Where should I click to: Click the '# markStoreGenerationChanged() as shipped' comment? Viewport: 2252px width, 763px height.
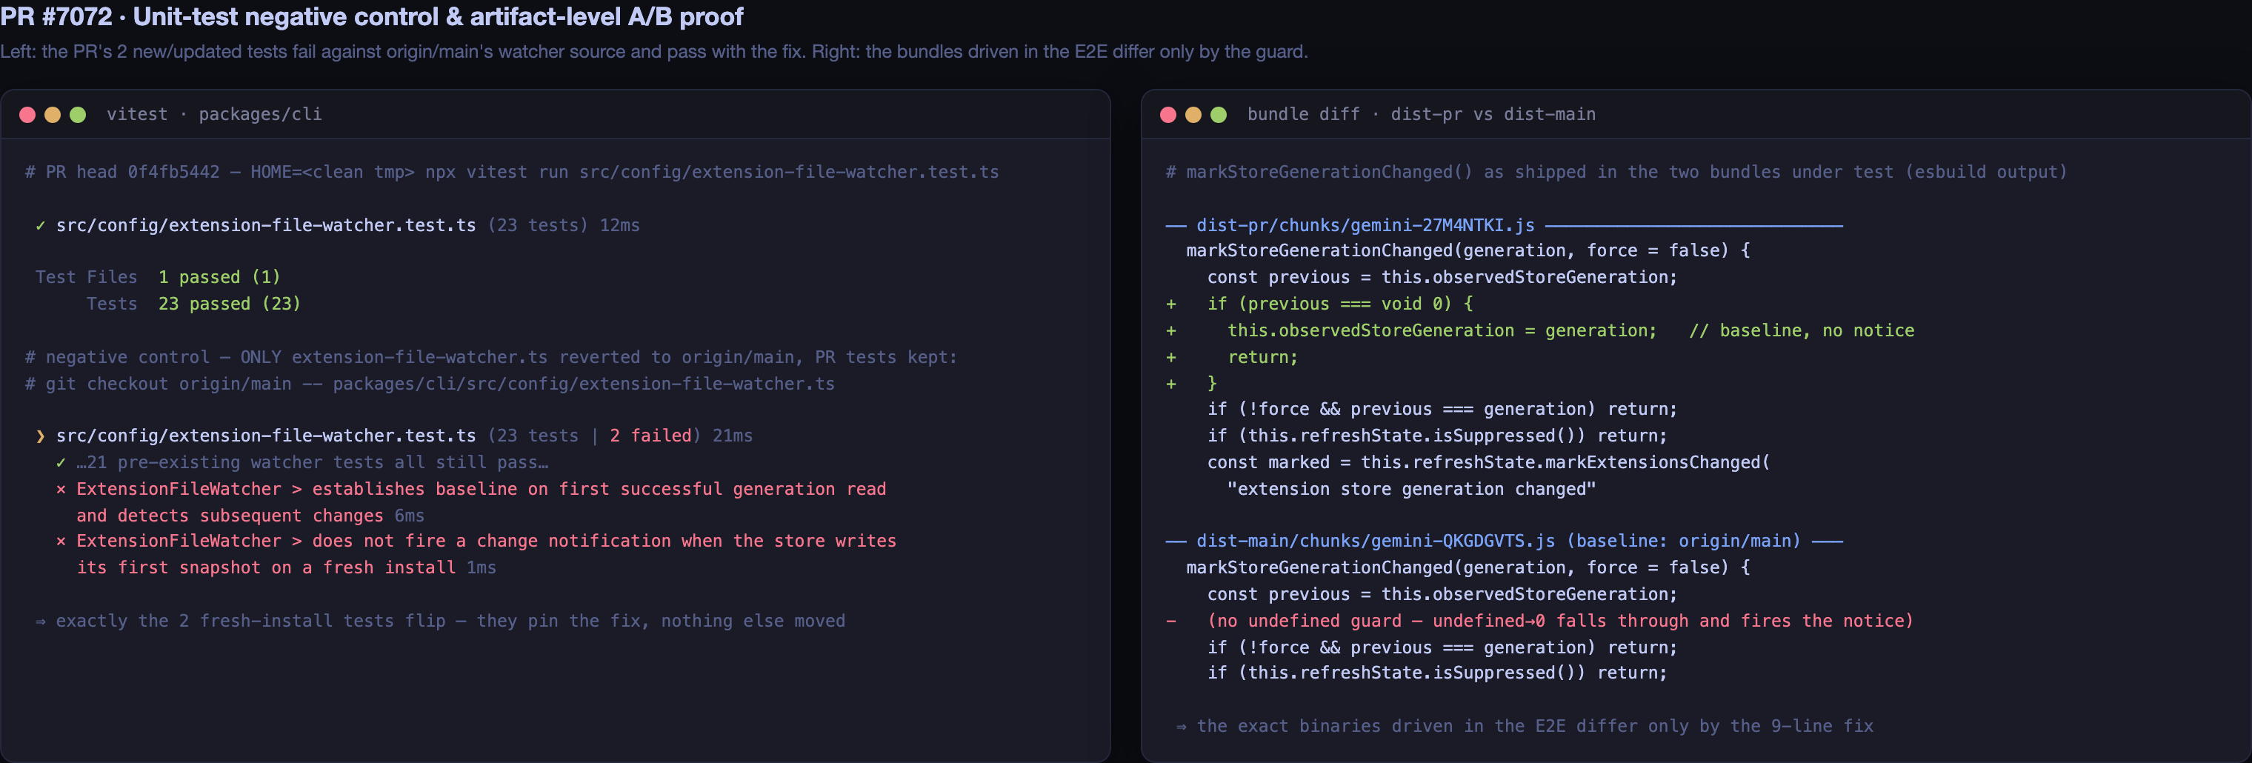[x=1616, y=172]
